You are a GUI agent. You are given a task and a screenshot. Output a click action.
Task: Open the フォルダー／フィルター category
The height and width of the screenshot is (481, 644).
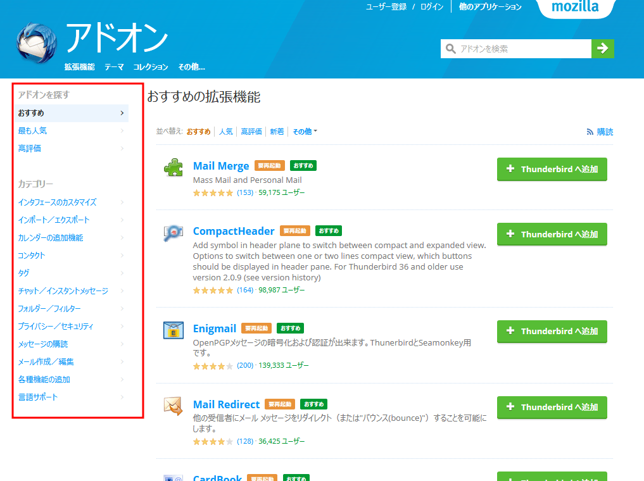click(49, 308)
